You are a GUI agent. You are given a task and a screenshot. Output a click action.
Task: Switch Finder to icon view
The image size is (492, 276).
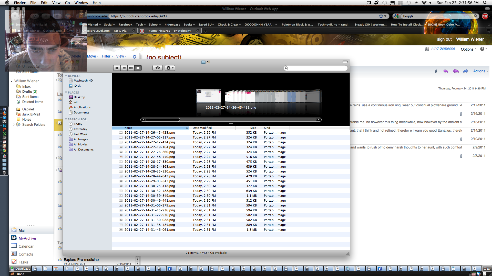click(117, 68)
